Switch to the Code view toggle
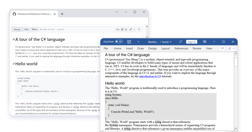 (x=26, y=29)
